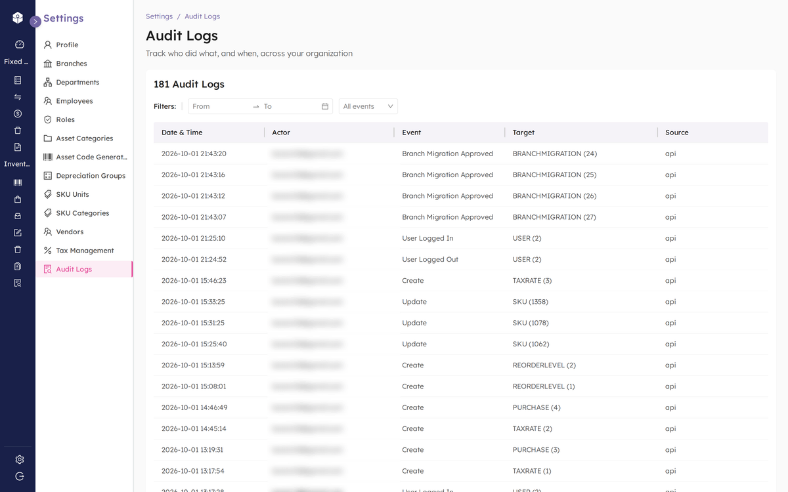
Task: Click the User Logged In event cell
Action: click(427, 238)
